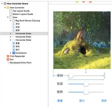Select the 老旧 label outline row
The height and width of the screenshot is (107, 112).
[x=18, y=24]
